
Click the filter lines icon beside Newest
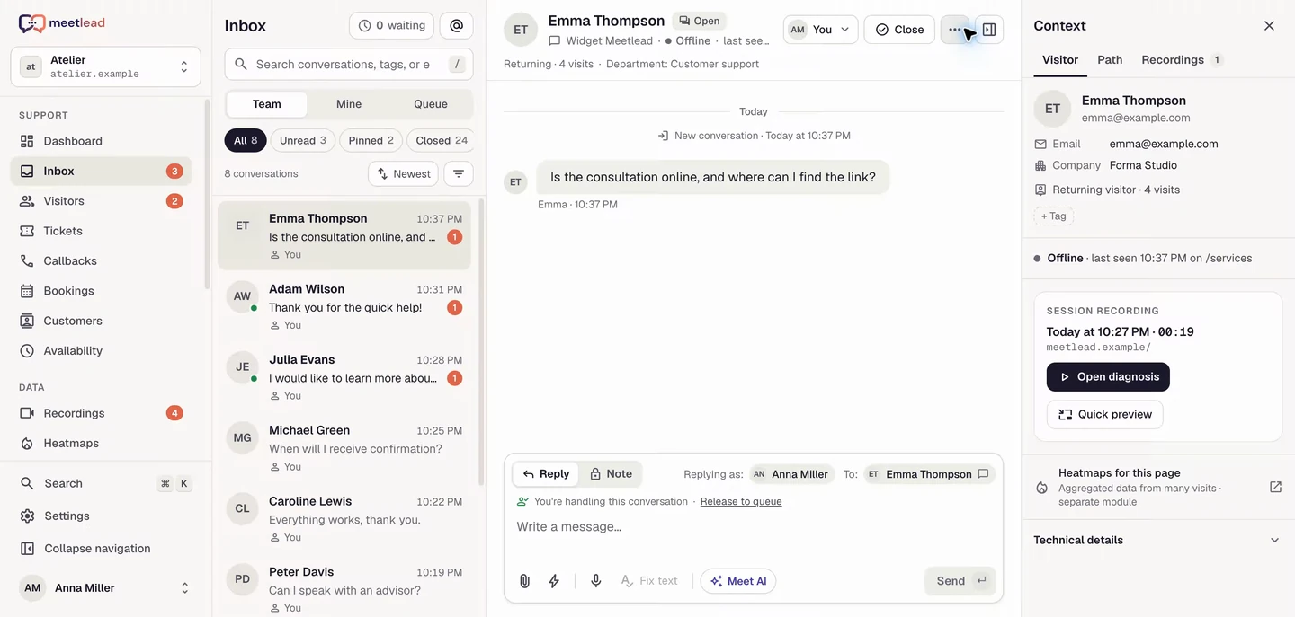(459, 174)
